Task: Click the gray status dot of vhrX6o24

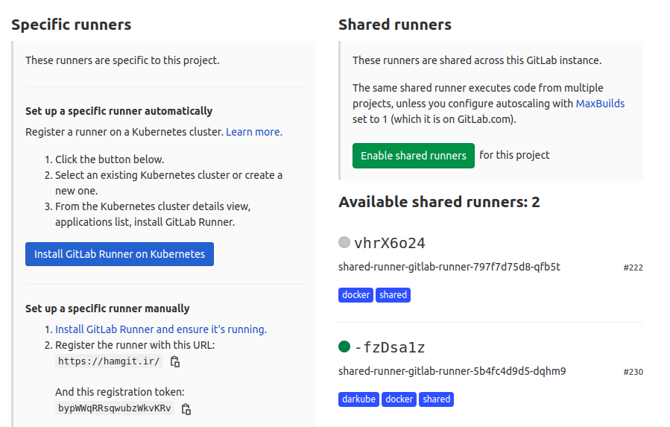Action: (x=344, y=242)
